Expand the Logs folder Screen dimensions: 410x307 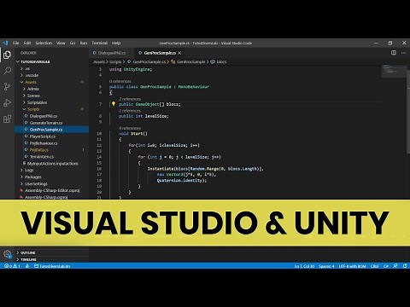(x=29, y=171)
